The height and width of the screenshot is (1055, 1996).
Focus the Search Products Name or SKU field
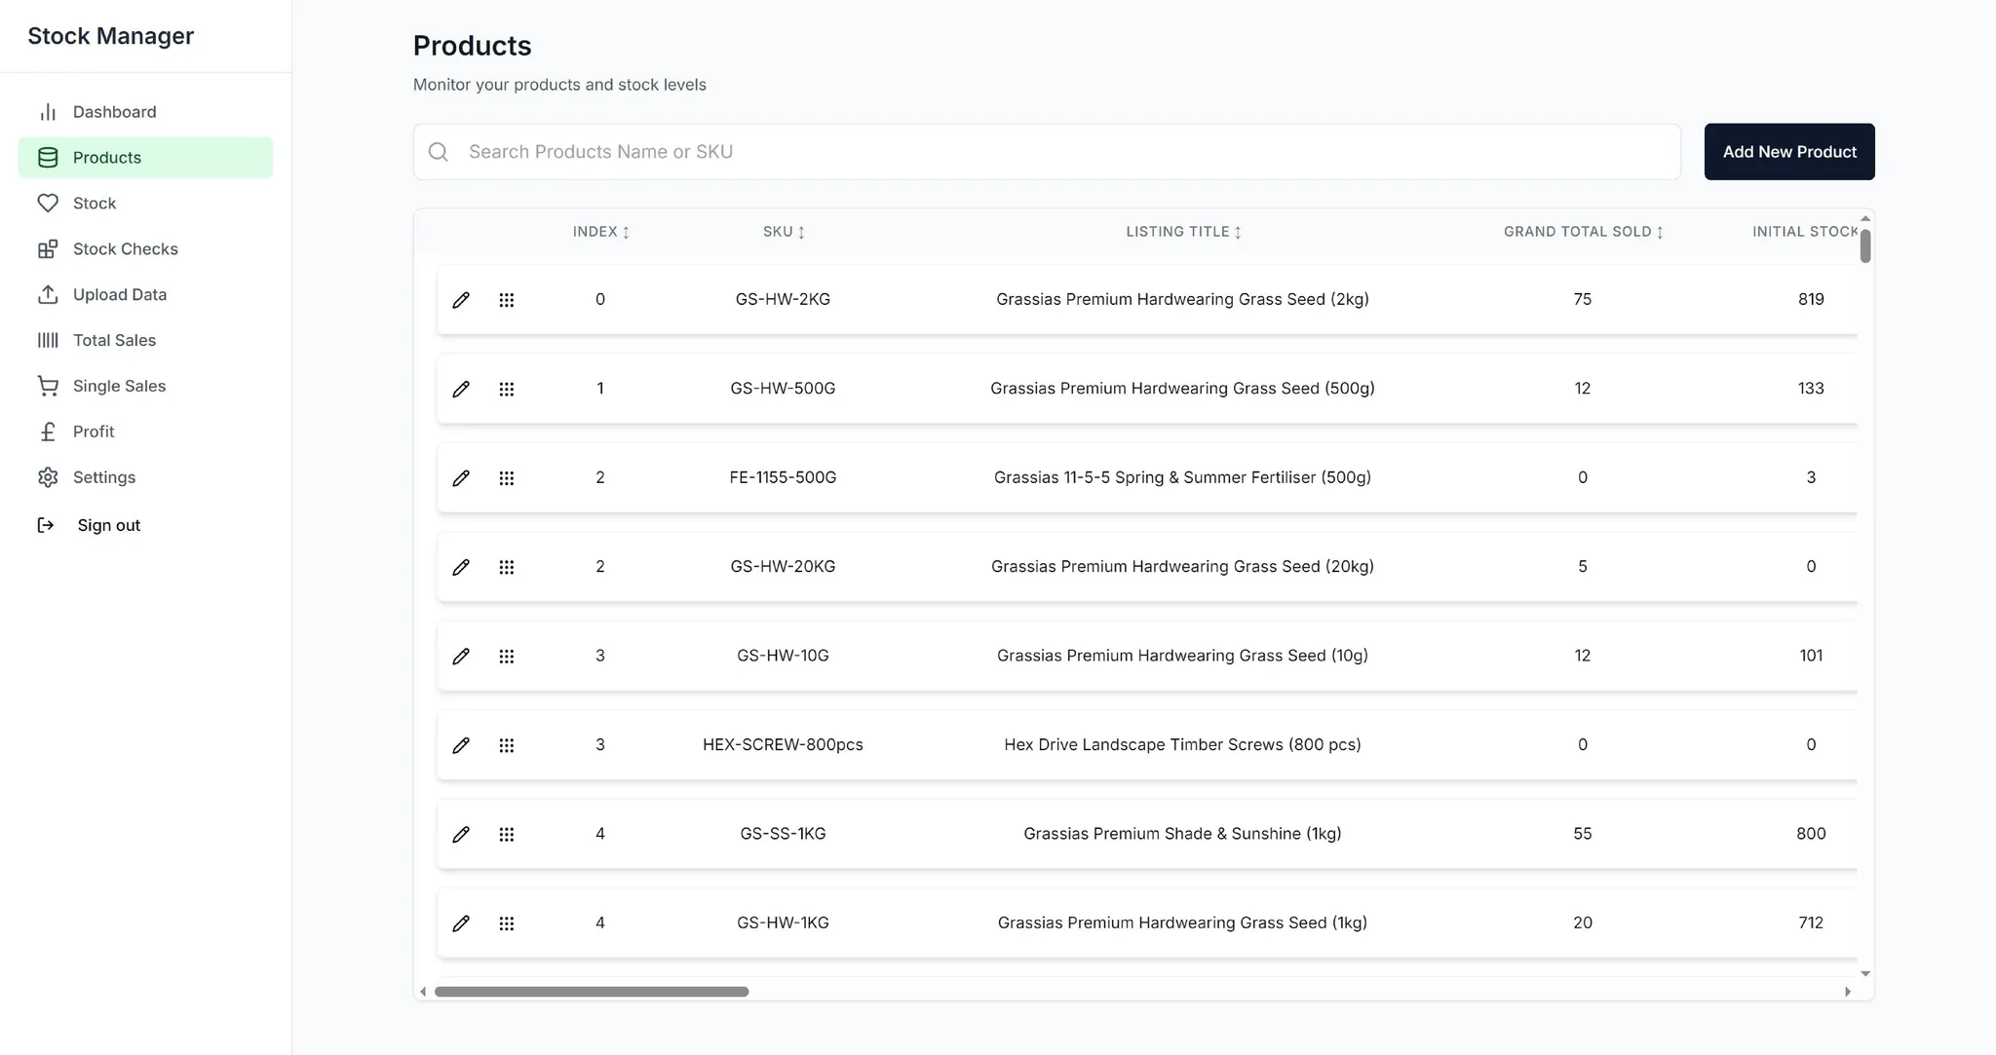tap(1047, 152)
